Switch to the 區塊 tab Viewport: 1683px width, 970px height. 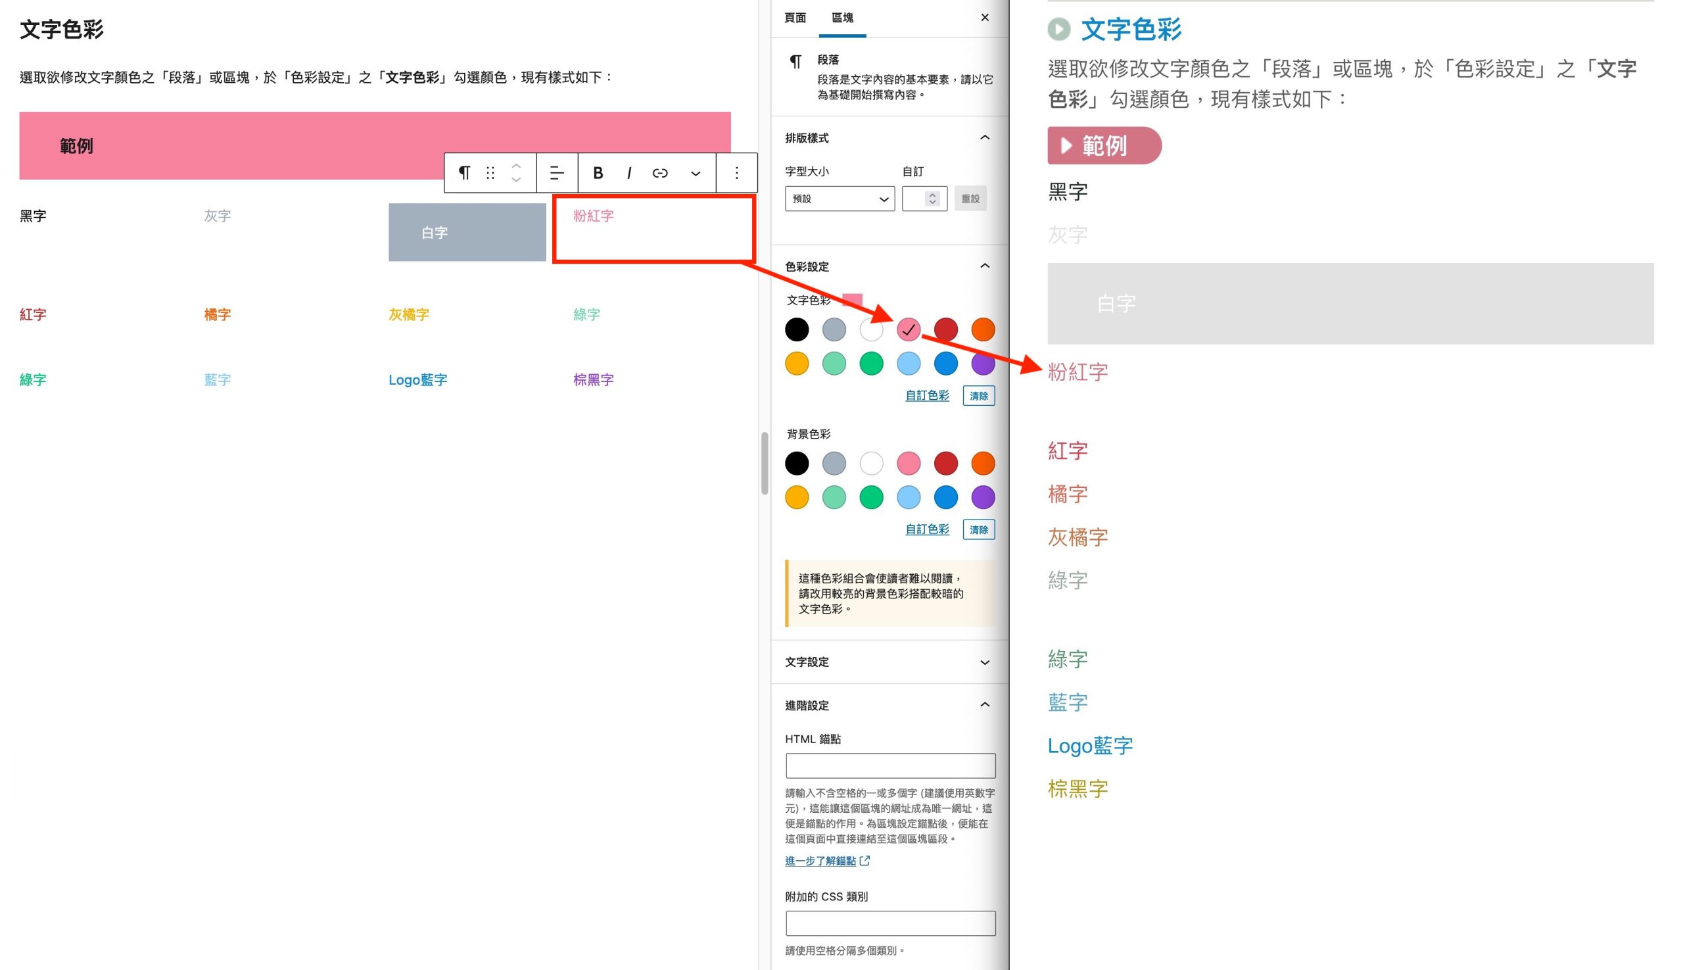(x=843, y=18)
